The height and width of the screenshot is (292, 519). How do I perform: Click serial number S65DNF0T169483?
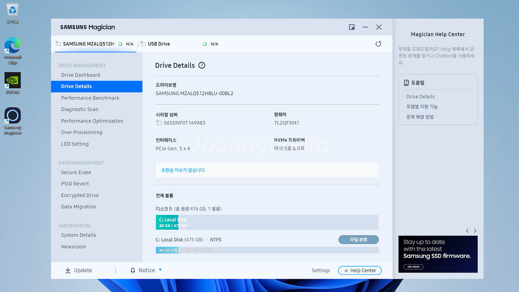click(185, 123)
